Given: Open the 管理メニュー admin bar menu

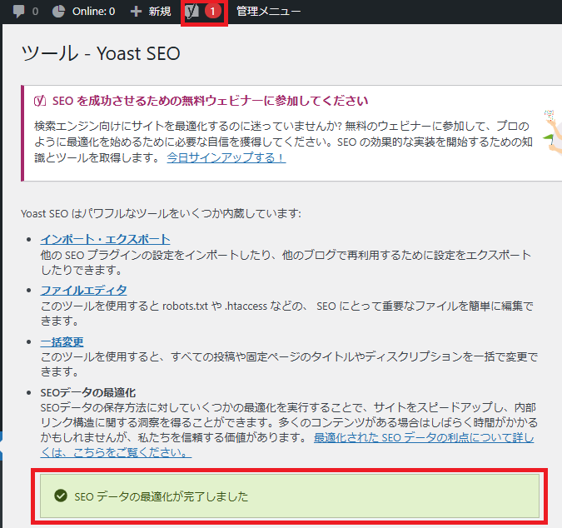Looking at the screenshot, I should pos(268,12).
